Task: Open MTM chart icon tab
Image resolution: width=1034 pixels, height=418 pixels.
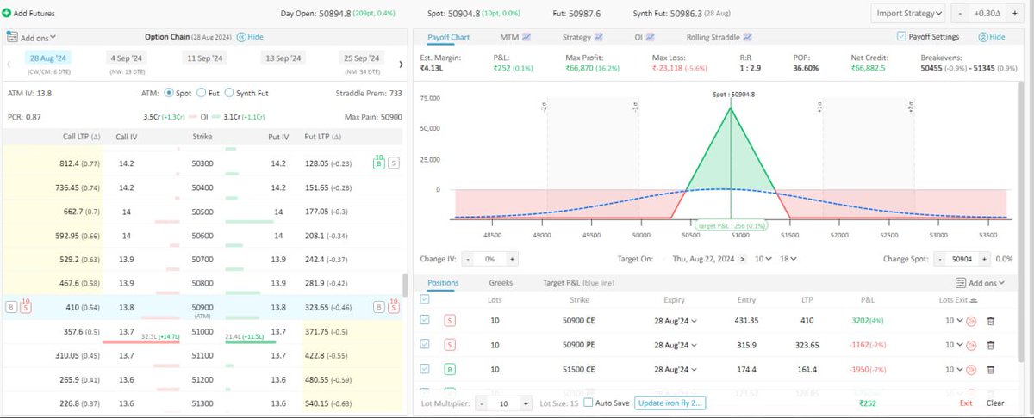Action: click(x=525, y=37)
